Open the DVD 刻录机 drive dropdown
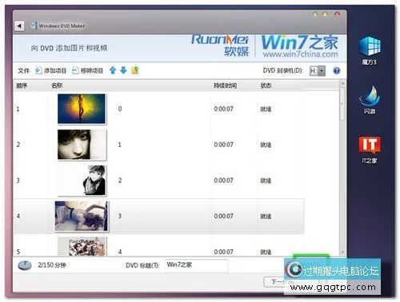The height and width of the screenshot is (302, 400). pyautogui.click(x=318, y=71)
